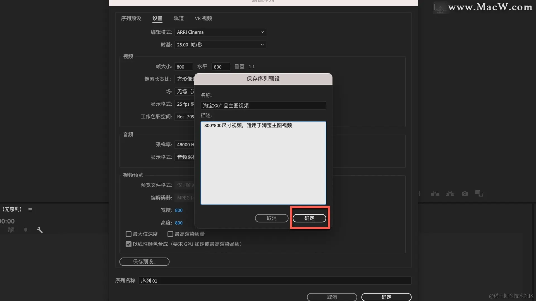Switch to the 序列预设 tab
This screenshot has width=536, height=301.
pyautogui.click(x=131, y=18)
